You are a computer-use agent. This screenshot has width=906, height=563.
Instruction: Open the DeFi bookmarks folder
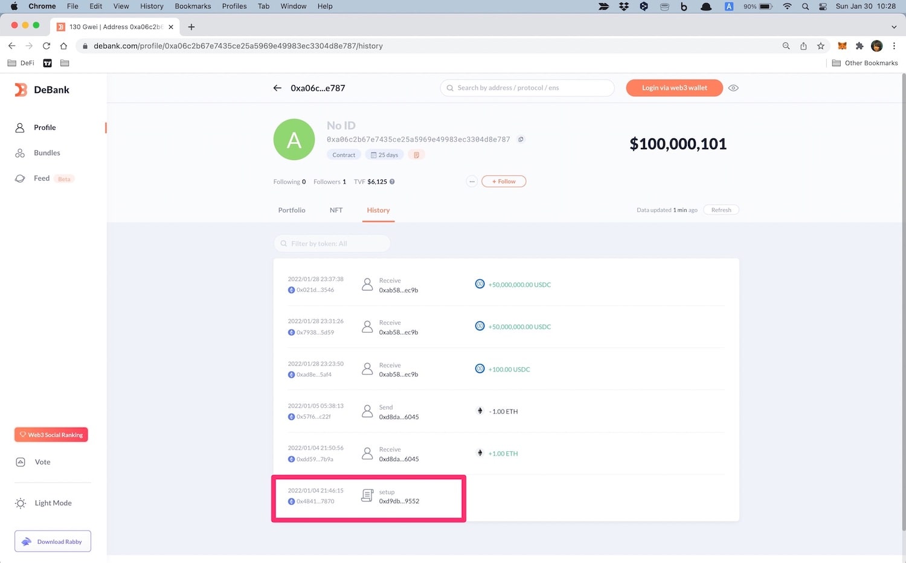(21, 63)
